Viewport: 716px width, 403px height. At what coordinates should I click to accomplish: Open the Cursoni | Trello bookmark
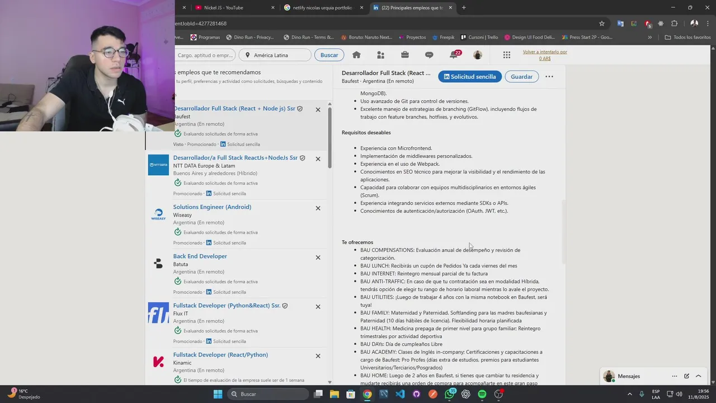pyautogui.click(x=479, y=38)
